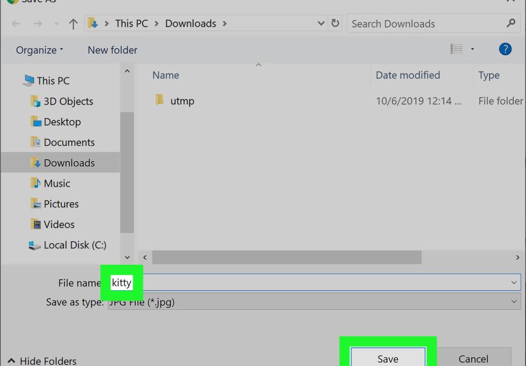The image size is (526, 366).
Task: Click horizontal scrollbar left arrow
Action: 145,257
